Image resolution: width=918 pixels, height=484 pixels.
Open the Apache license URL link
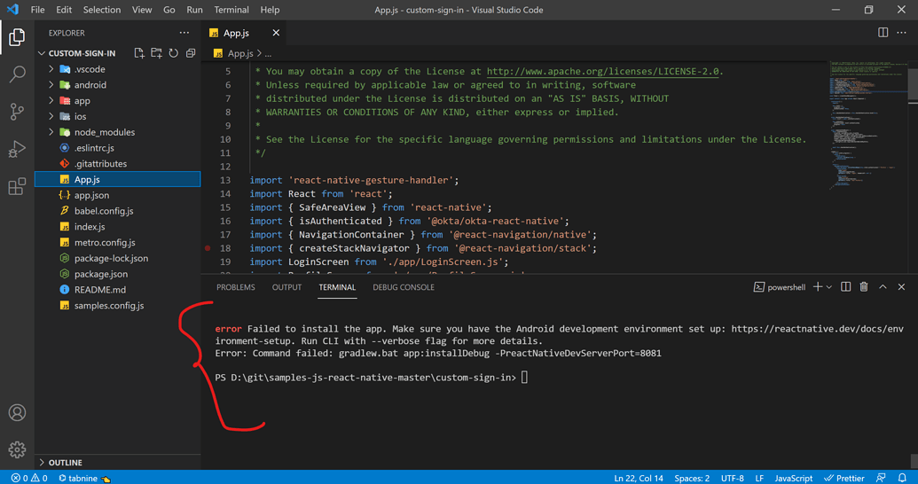pyautogui.click(x=603, y=71)
